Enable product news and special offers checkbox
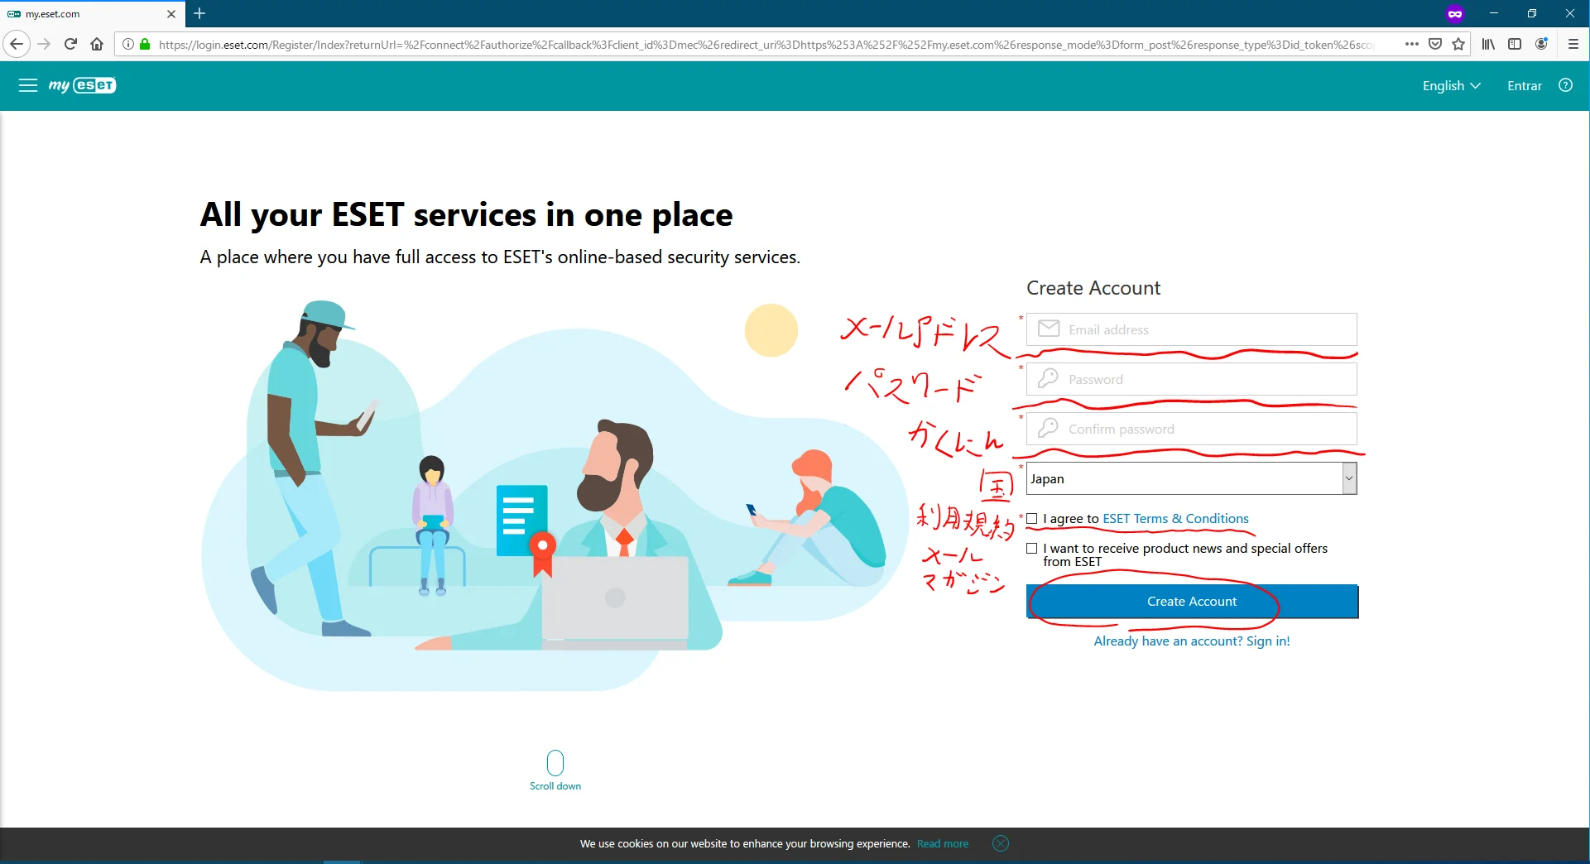 1032,549
